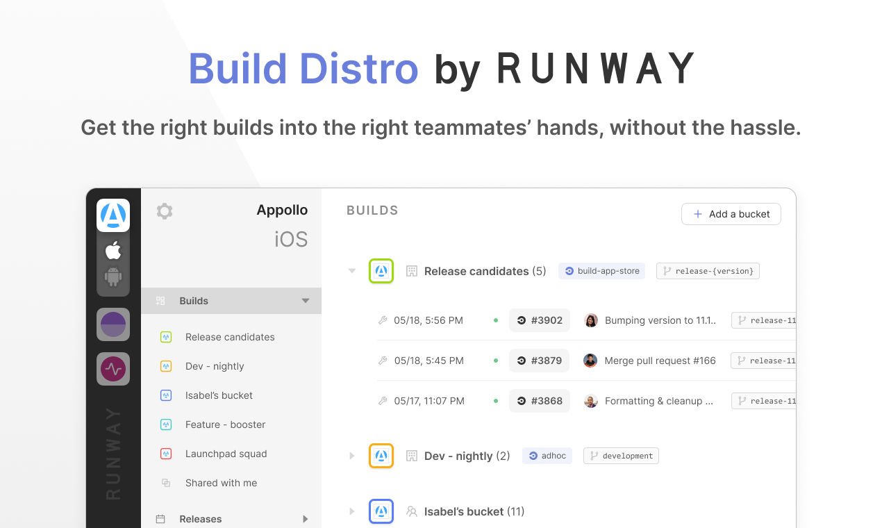This screenshot has width=882, height=528.
Task: Open Isabel's bucket in sidebar
Action: 219,395
